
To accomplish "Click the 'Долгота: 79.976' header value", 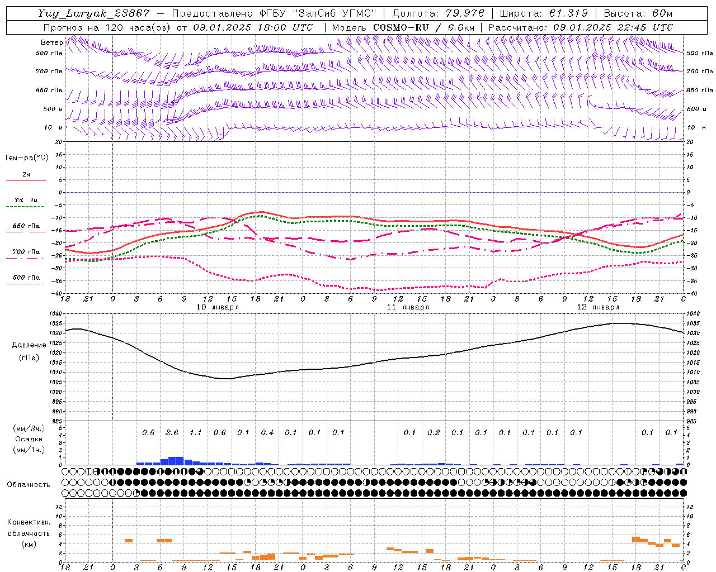I will (438, 13).
